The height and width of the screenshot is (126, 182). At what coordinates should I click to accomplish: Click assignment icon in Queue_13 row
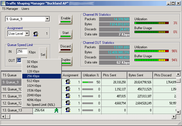(x=68, y=110)
